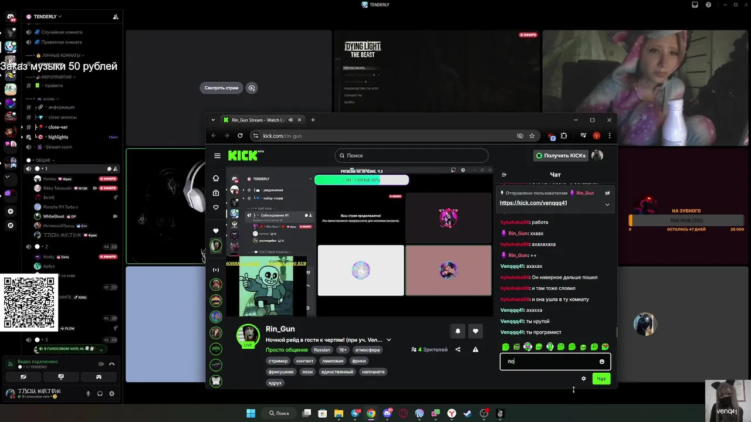The image size is (751, 422).
Task: Open Kick chat settings gear
Action: 583,379
